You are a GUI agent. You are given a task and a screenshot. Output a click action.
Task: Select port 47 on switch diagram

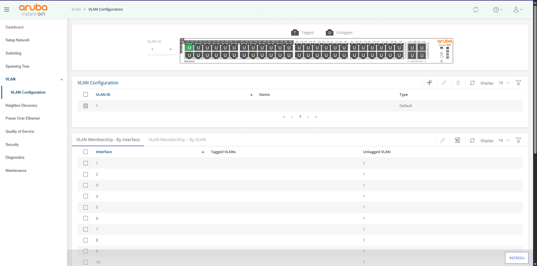pos(399,47)
